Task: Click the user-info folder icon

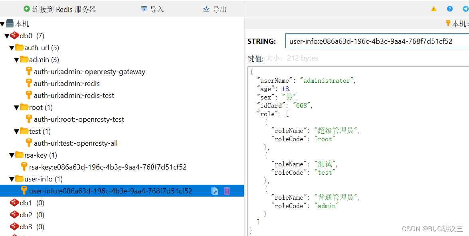Action: (x=20, y=178)
